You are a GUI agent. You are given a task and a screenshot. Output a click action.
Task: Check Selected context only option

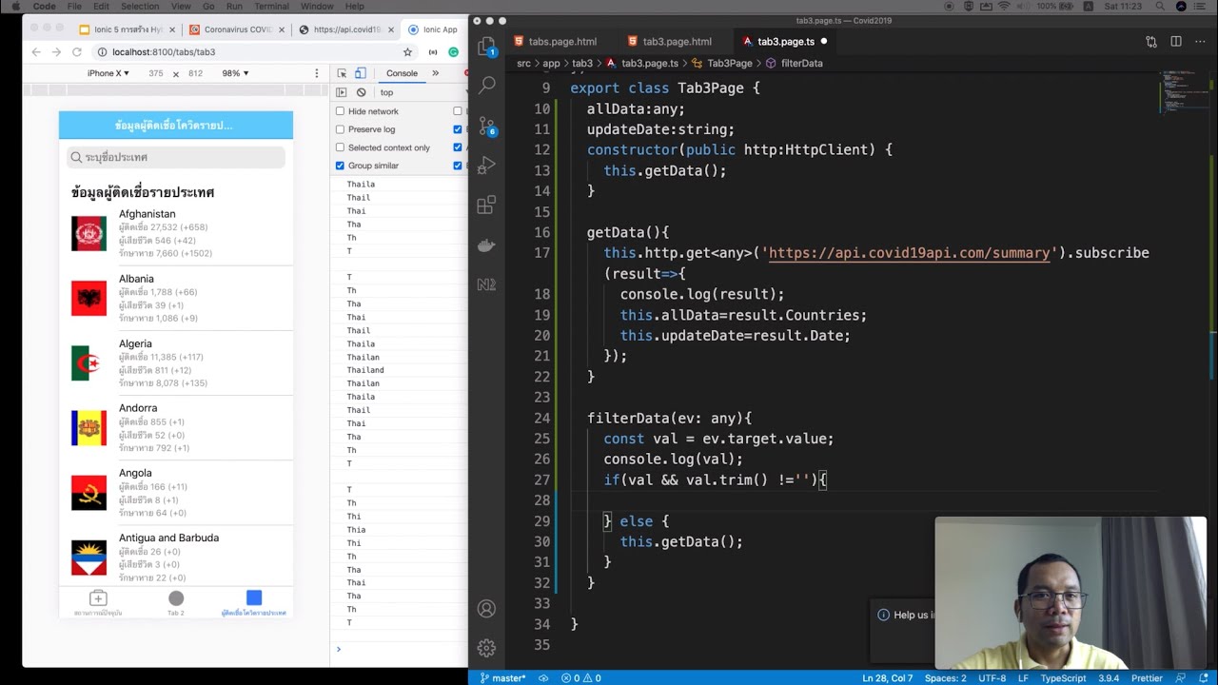click(340, 147)
